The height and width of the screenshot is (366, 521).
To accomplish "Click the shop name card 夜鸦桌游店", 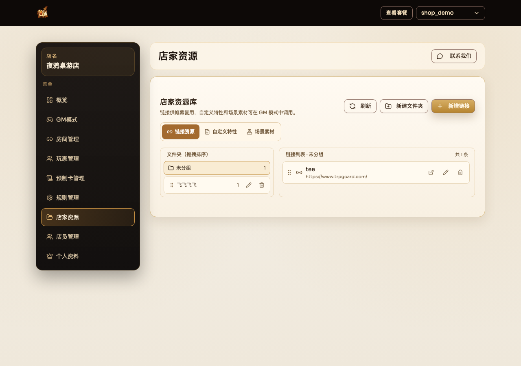I will (88, 62).
